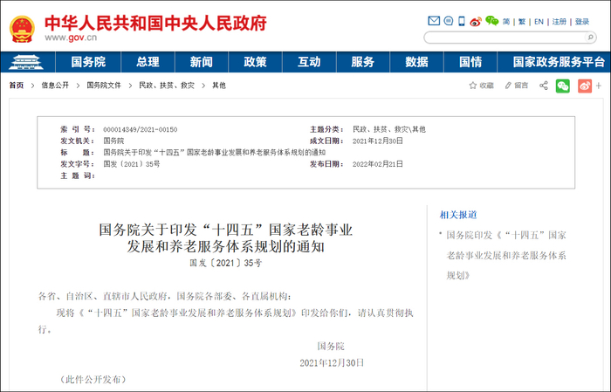Select the 标题 value in info box
The height and width of the screenshot is (392, 611).
[215, 153]
